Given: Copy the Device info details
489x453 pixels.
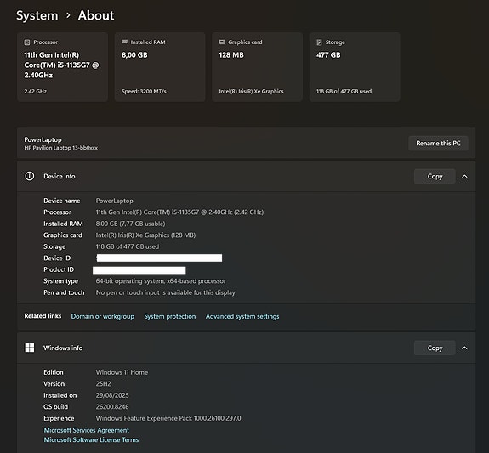Looking at the screenshot, I should tap(435, 176).
